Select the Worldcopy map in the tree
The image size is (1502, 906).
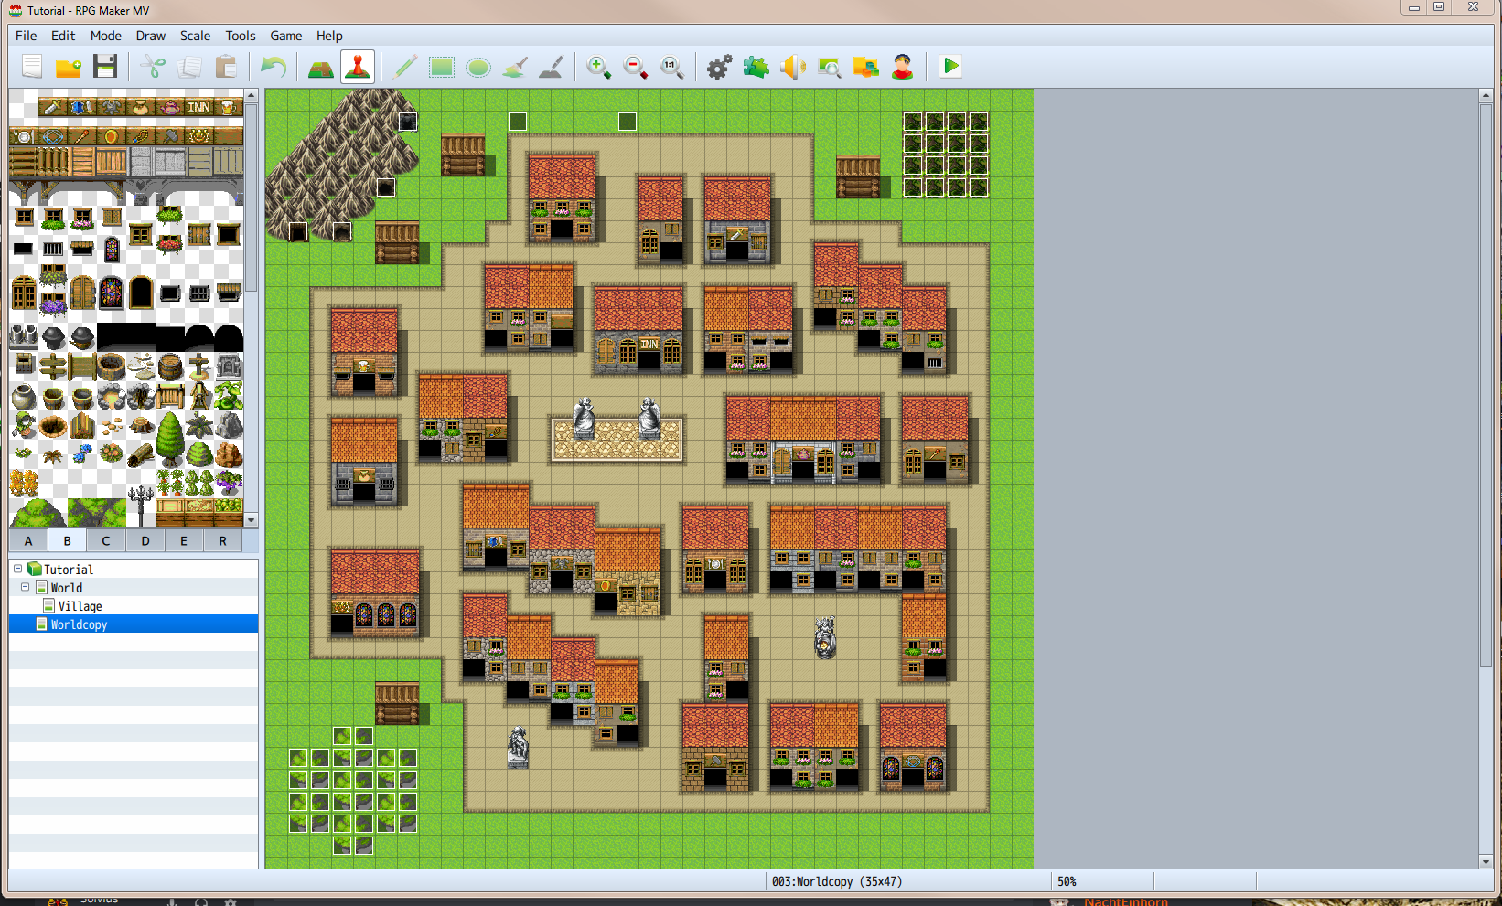point(79,624)
